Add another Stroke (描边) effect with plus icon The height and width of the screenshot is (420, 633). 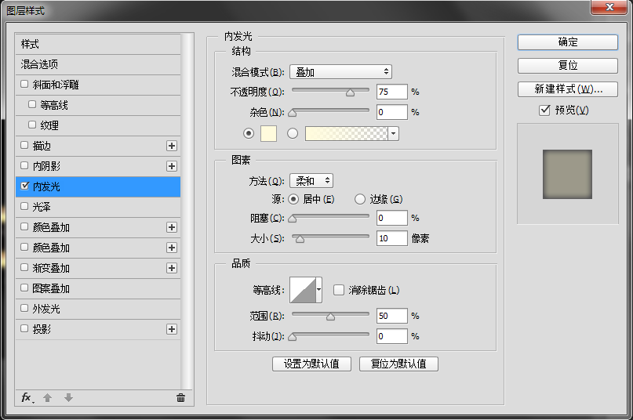click(x=172, y=146)
